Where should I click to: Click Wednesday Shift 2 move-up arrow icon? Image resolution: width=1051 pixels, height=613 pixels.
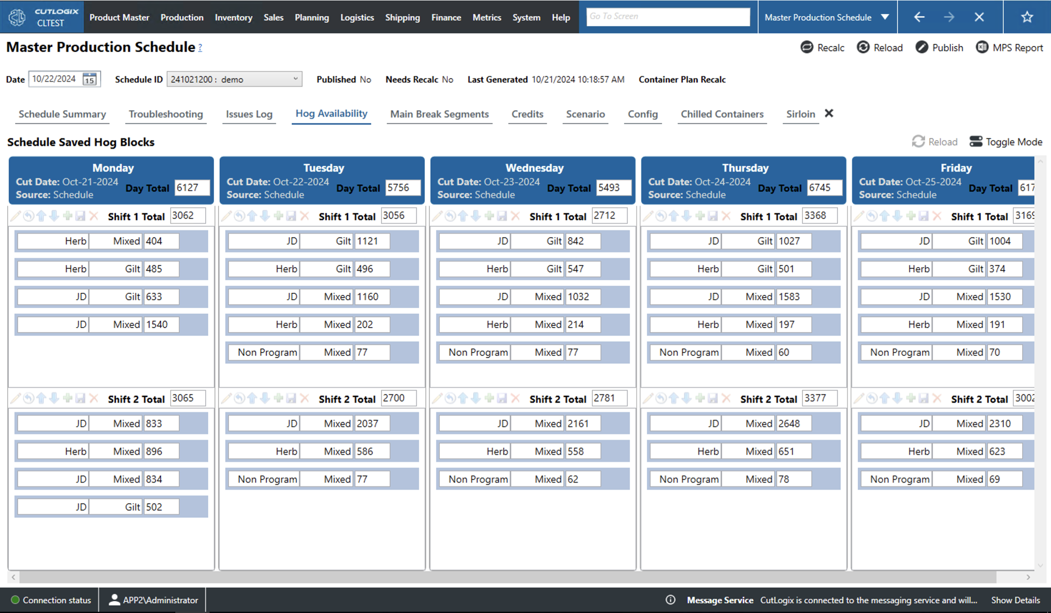[463, 398]
